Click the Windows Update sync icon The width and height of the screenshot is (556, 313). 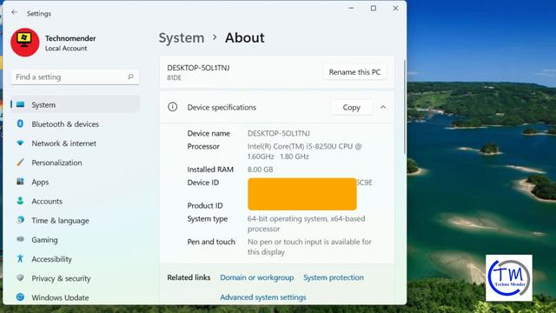coord(20,297)
